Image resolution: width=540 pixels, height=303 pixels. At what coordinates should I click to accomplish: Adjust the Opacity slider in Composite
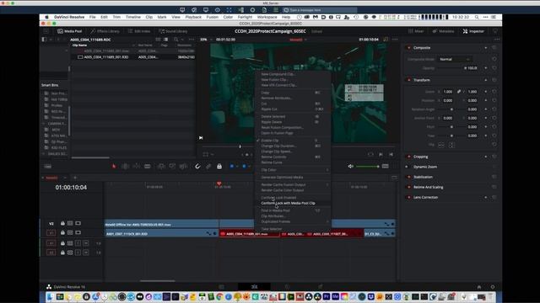click(x=451, y=68)
